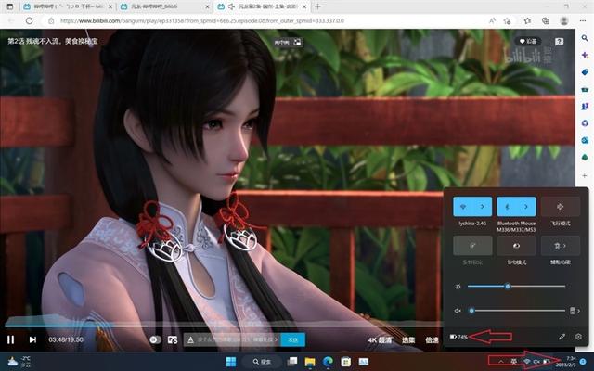Open the Favorites star toolbar icon
Viewport: 594px width, 371px height.
click(527, 20)
